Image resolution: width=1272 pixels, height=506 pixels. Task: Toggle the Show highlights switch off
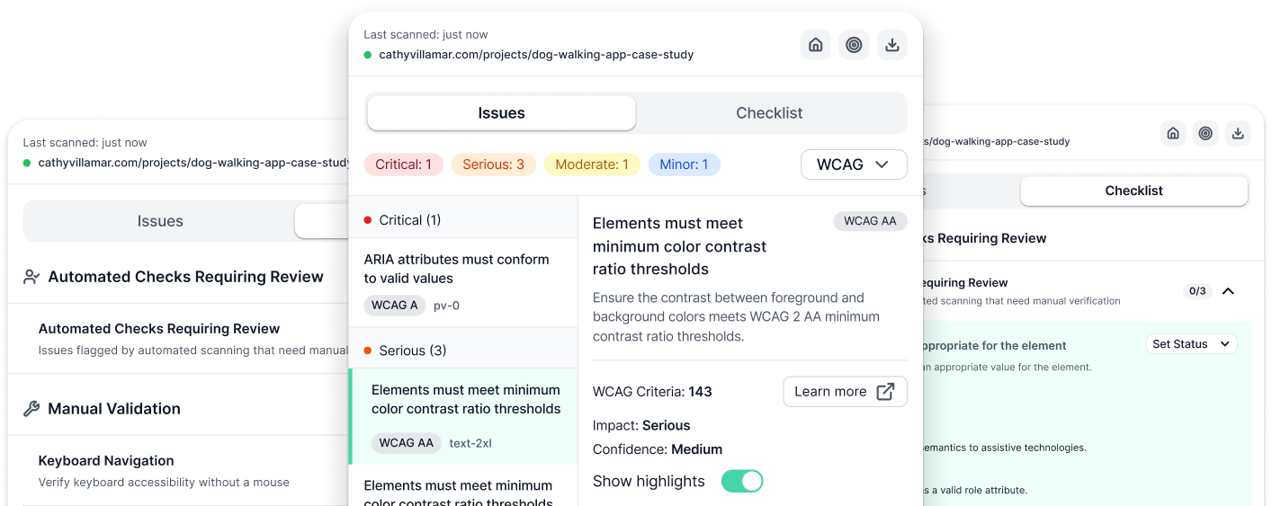click(x=742, y=482)
